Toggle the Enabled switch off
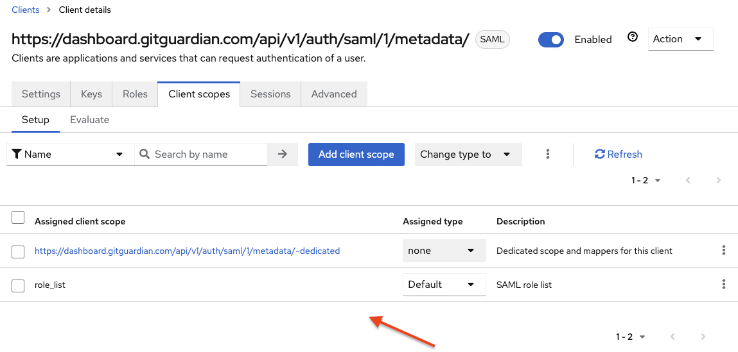The height and width of the screenshot is (352, 738). (550, 40)
